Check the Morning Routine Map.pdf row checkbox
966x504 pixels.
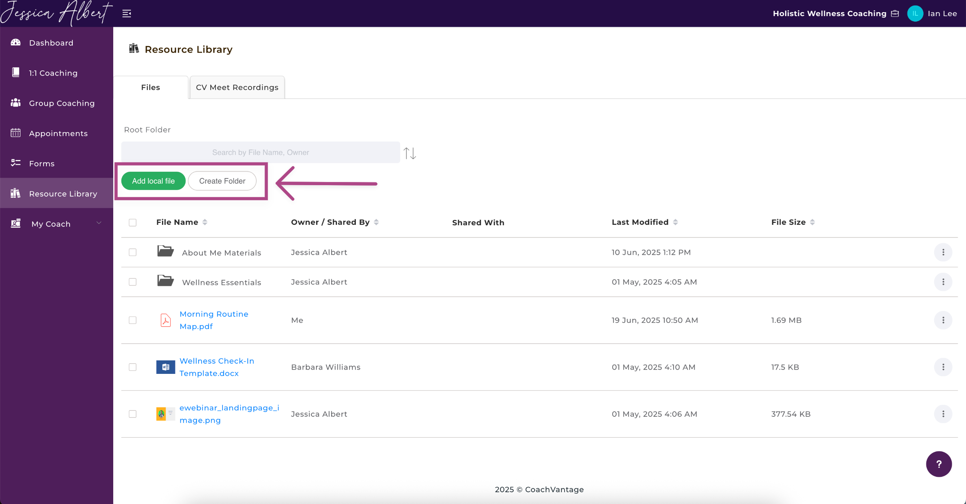132,320
